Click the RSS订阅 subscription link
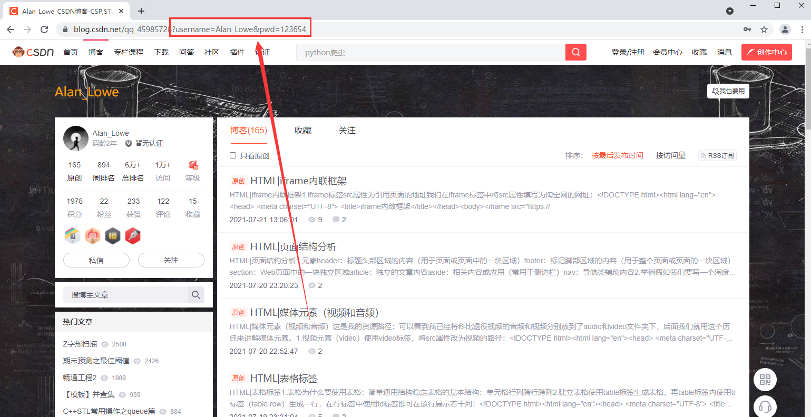This screenshot has width=811, height=417. 717,155
